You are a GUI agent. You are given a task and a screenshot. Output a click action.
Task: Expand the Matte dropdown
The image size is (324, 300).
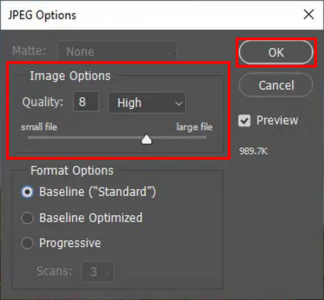[x=116, y=51]
